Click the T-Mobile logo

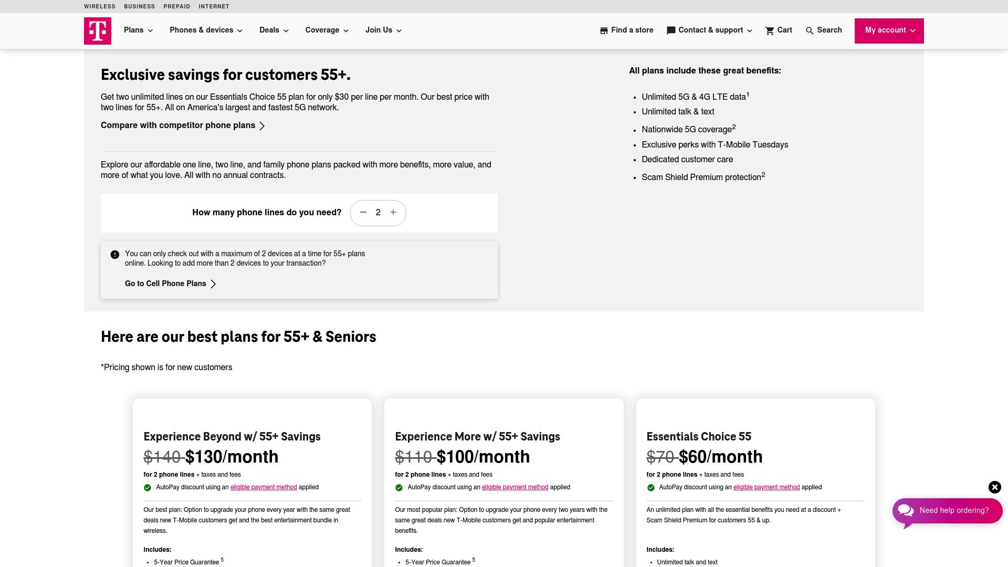[x=98, y=31]
